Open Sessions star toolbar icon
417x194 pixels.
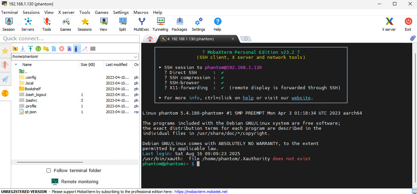[85, 24]
